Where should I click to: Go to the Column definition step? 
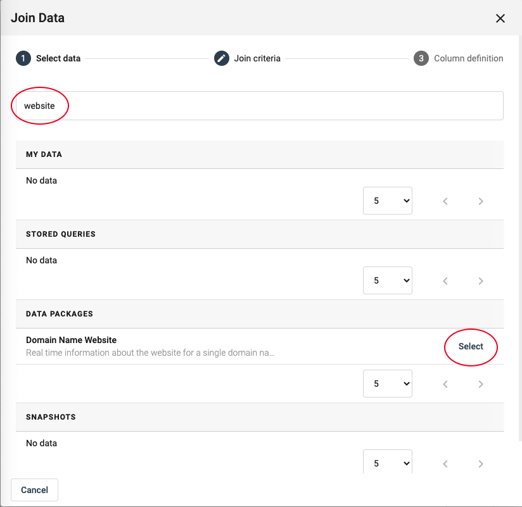(x=468, y=58)
